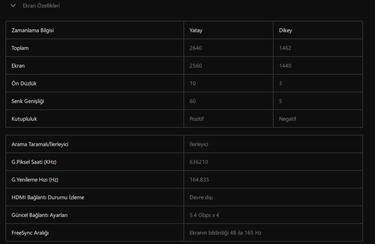This screenshot has width=375, height=244.
Task: Click the Ekran Özellikleri section title
Action: 41,6
